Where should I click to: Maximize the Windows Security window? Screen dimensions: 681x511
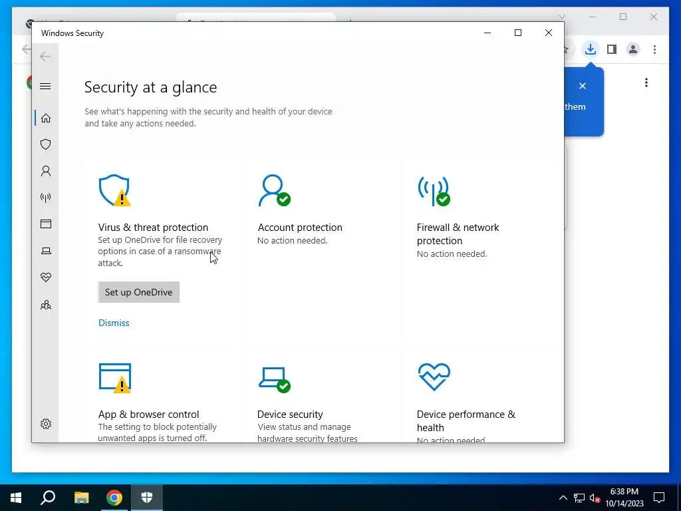pyautogui.click(x=517, y=33)
